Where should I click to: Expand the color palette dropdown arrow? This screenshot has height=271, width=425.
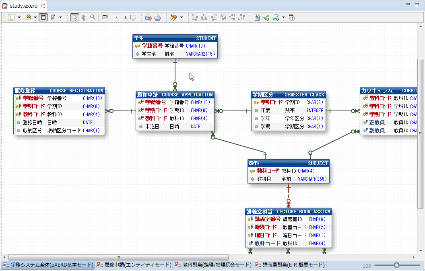click(181, 17)
